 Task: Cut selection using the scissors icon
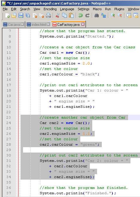(x=57, y=16)
